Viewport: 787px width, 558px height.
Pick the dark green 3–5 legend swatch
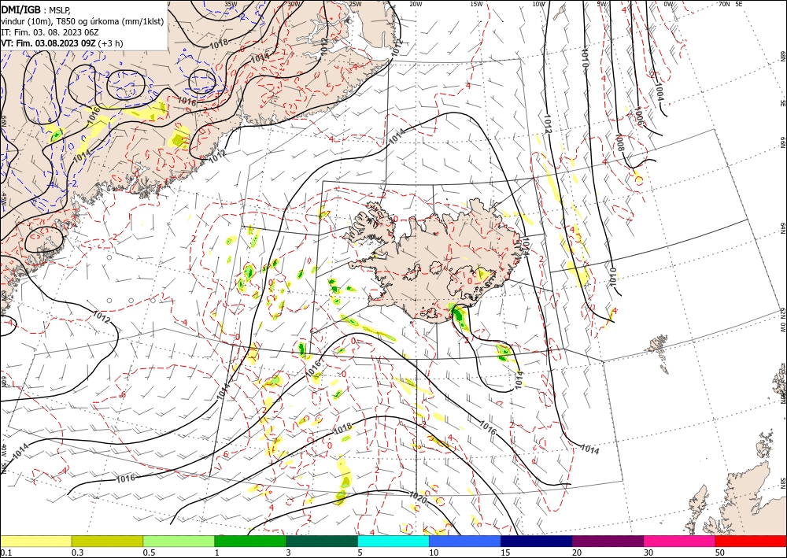pos(322,541)
